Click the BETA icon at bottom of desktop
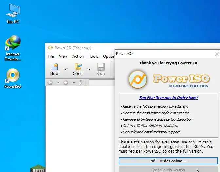This screenshot has height=172, width=220. click(x=38, y=168)
